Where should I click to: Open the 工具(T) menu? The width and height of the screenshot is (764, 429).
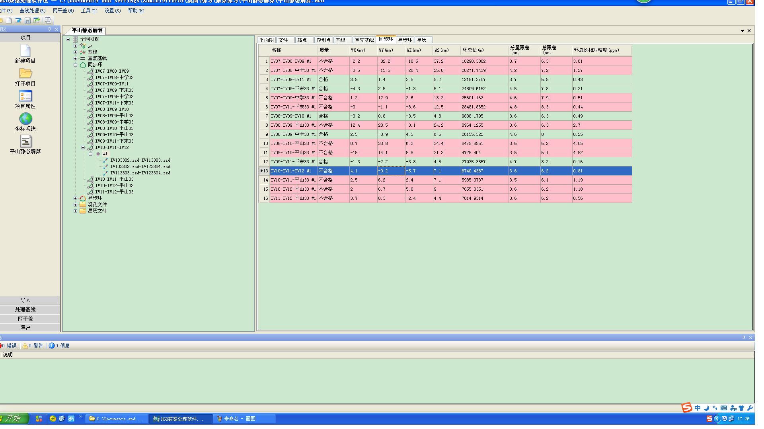(x=89, y=11)
